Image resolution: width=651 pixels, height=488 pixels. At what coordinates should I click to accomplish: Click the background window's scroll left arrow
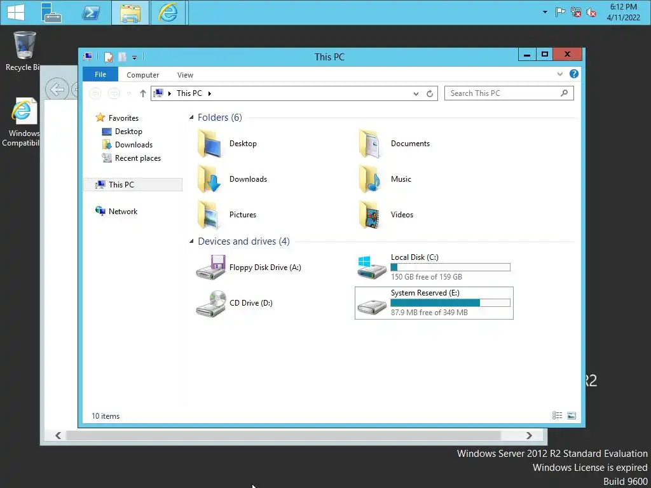coord(58,435)
